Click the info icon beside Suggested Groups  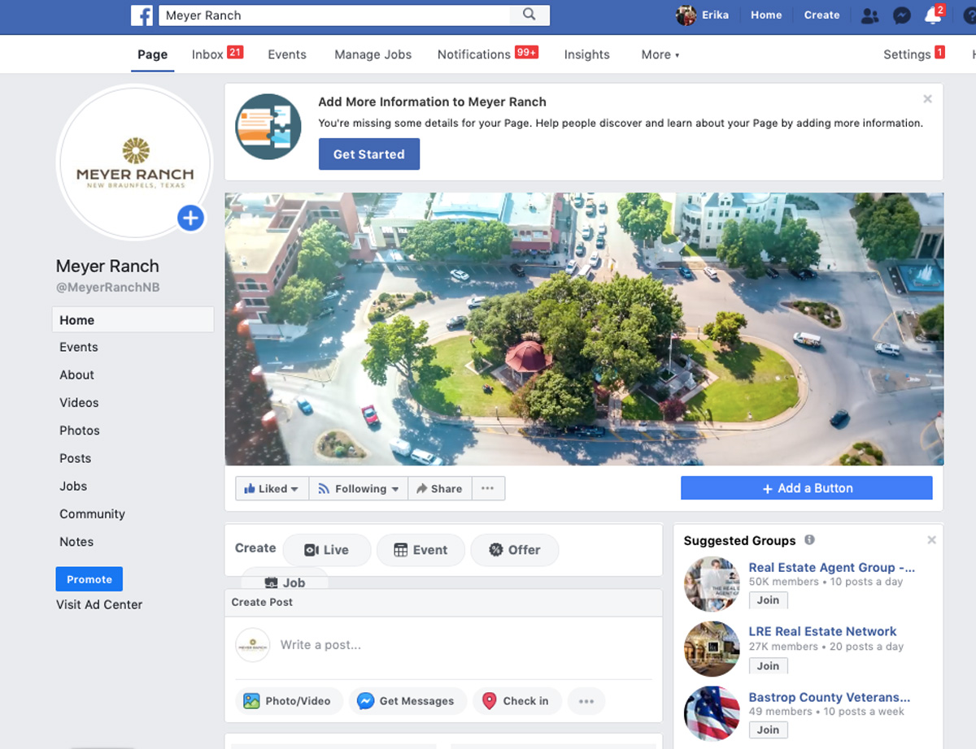click(x=809, y=540)
